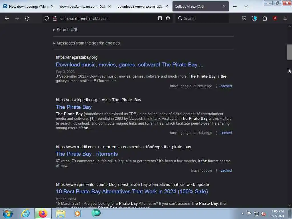The image size is (292, 219).
Task: Reload the page with the refresh icon
Action: (27, 19)
